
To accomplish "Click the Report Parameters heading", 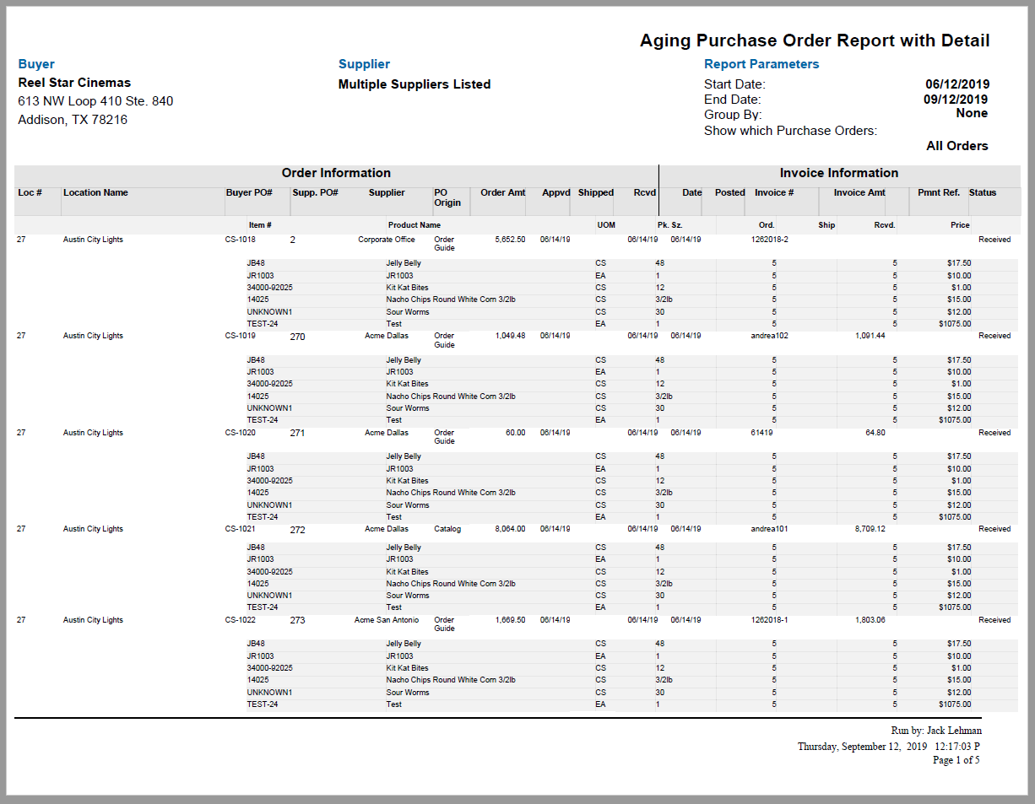I will 761,63.
